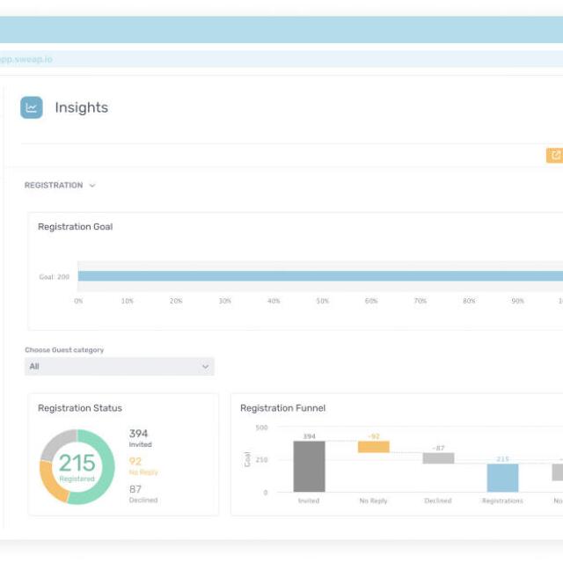
Task: Click the Registration Funnel card title
Action: (283, 408)
